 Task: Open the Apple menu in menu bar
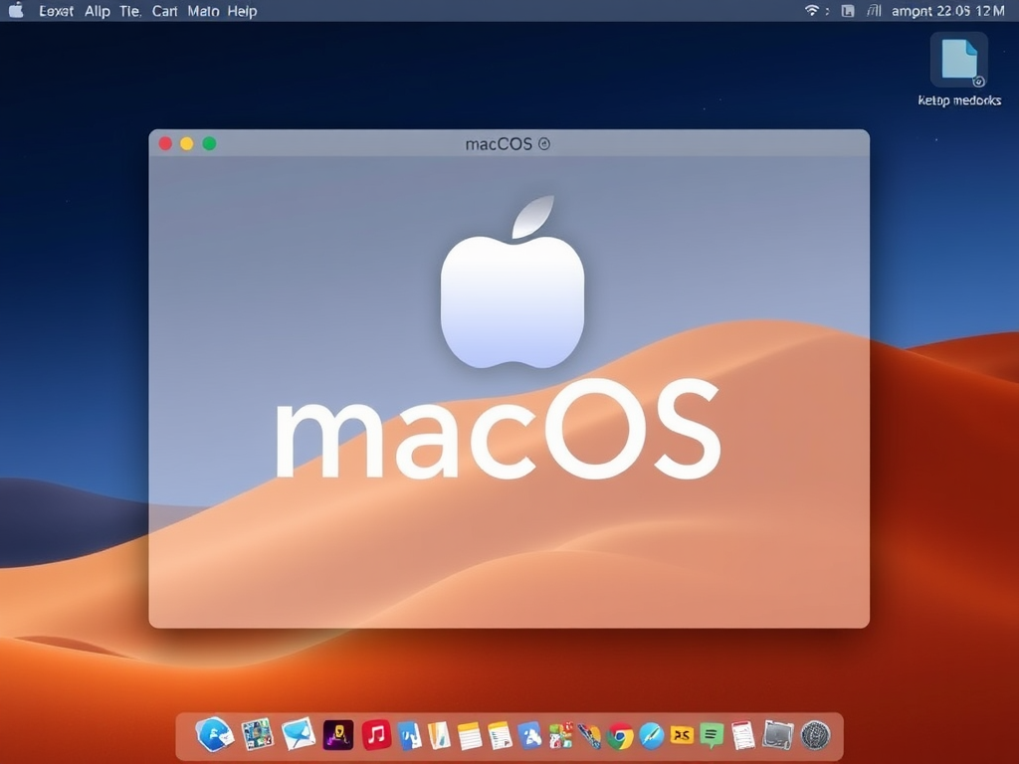point(16,10)
